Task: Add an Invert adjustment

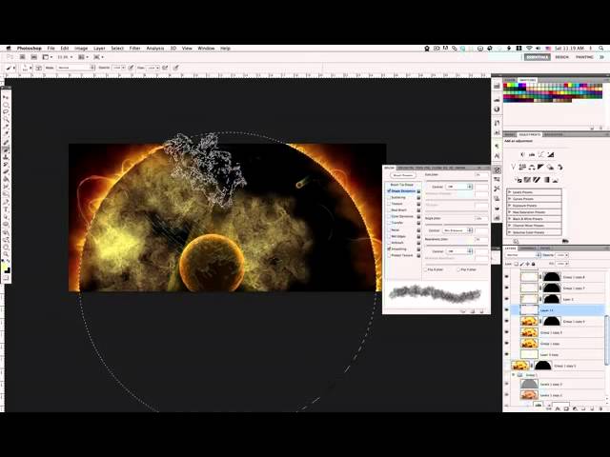Action: (518, 180)
